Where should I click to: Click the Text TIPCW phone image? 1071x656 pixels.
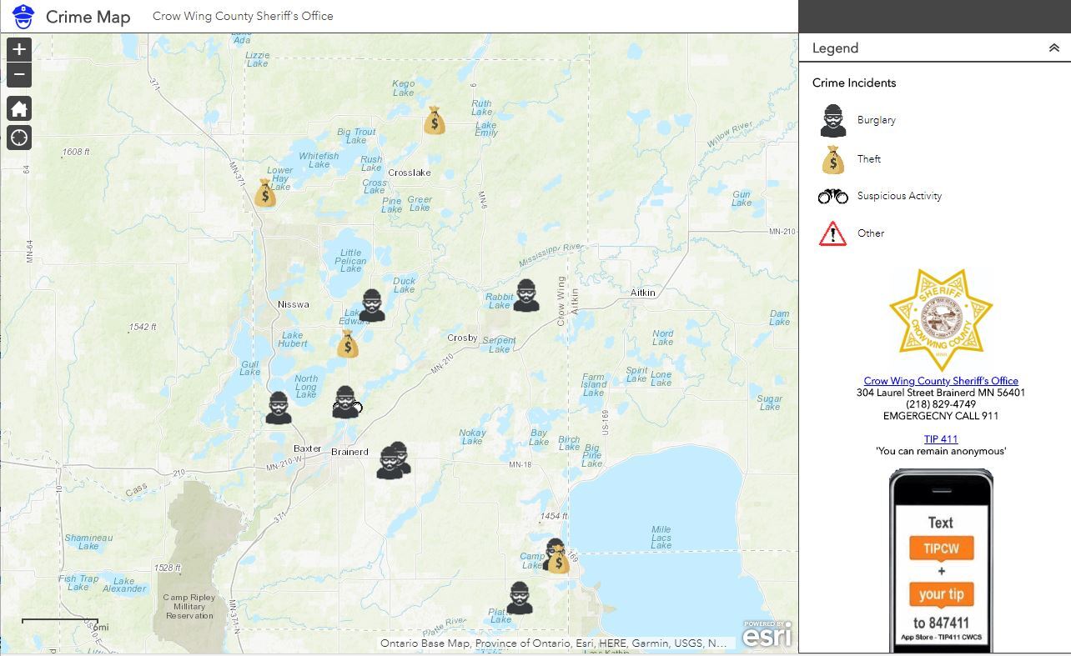(940, 560)
